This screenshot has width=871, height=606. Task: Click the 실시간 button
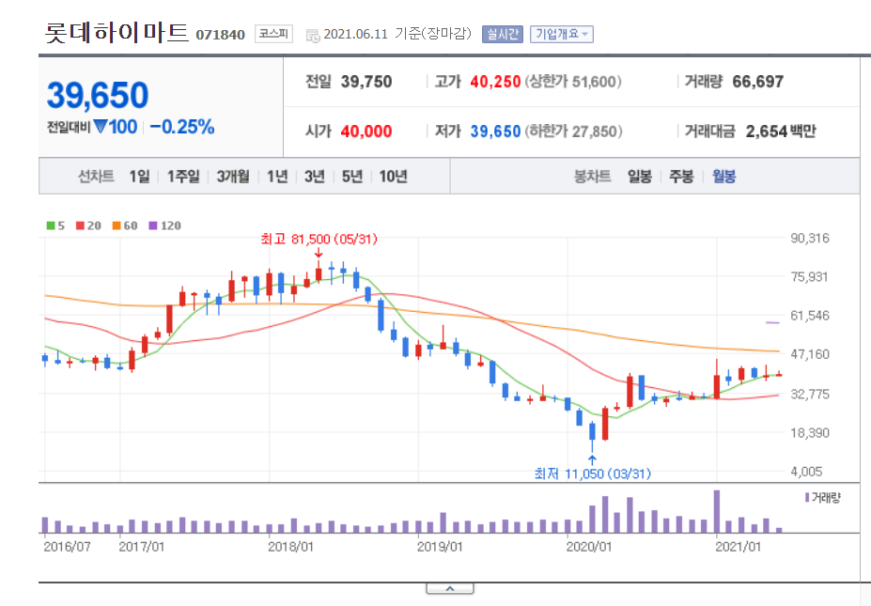pyautogui.click(x=502, y=35)
